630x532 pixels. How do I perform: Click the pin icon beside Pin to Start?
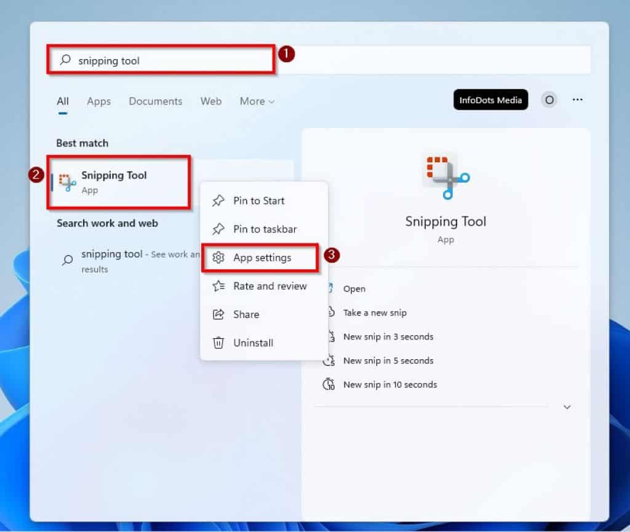pyautogui.click(x=218, y=200)
